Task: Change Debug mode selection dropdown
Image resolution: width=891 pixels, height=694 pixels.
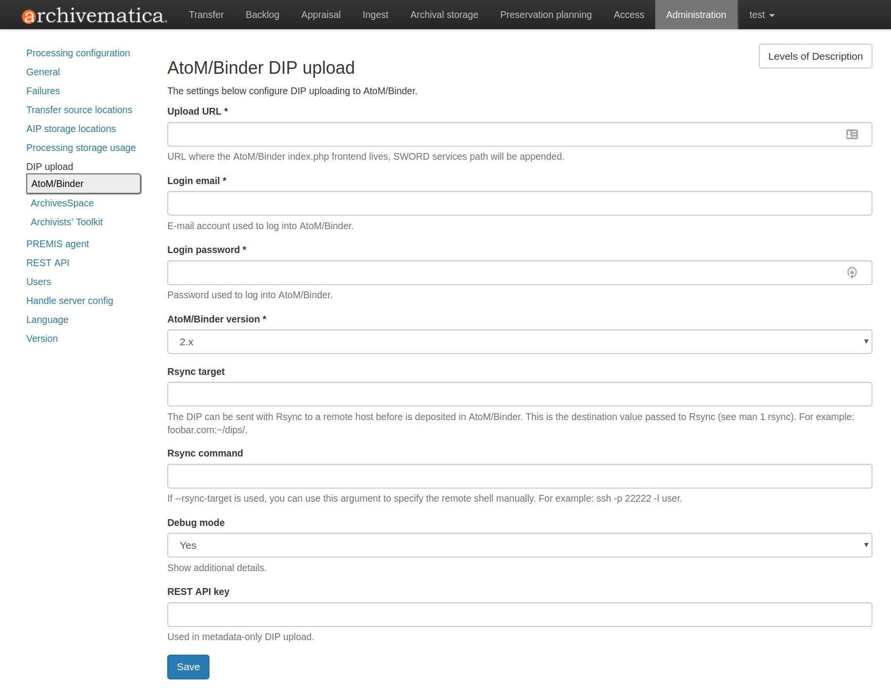Action: 518,545
